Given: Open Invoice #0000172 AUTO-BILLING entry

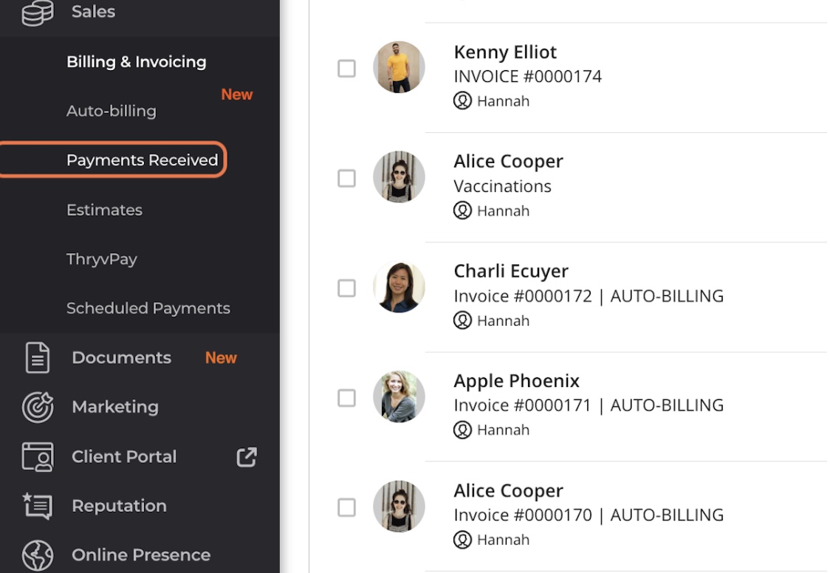Looking at the screenshot, I should (x=589, y=296).
